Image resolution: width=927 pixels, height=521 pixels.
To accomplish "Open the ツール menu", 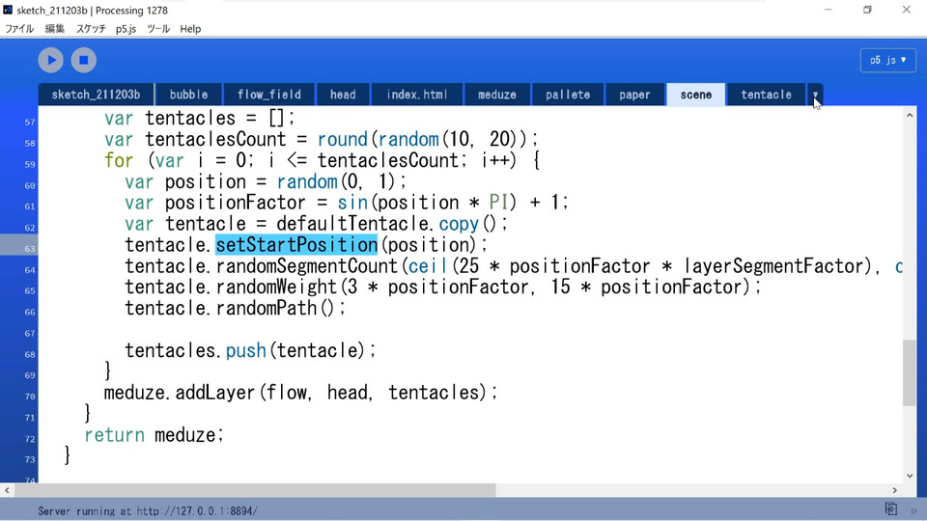I will [157, 28].
